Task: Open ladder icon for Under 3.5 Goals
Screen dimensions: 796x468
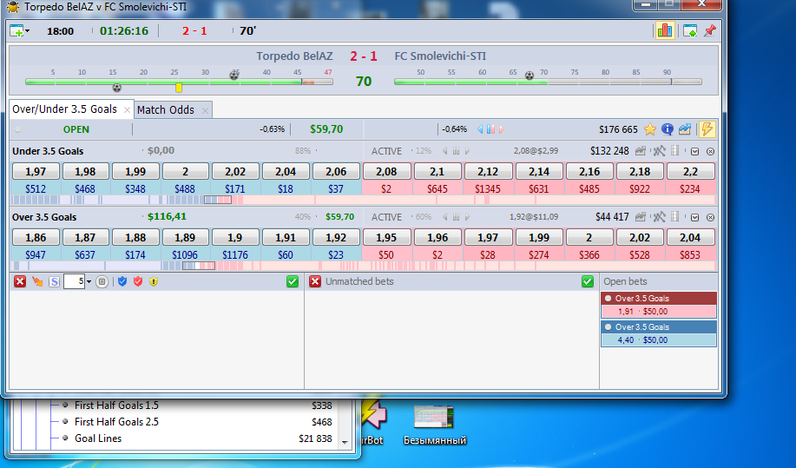Action: [x=674, y=151]
